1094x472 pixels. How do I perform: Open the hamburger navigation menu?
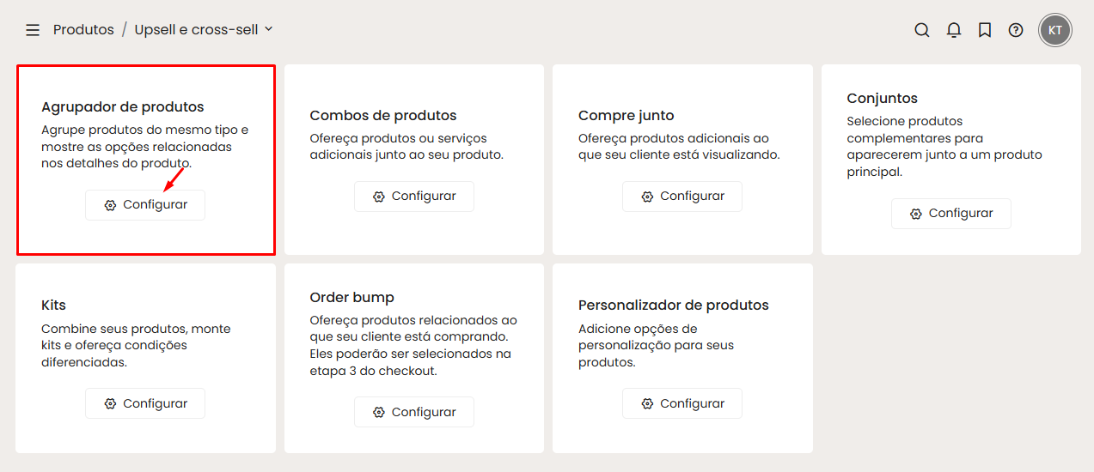[33, 30]
